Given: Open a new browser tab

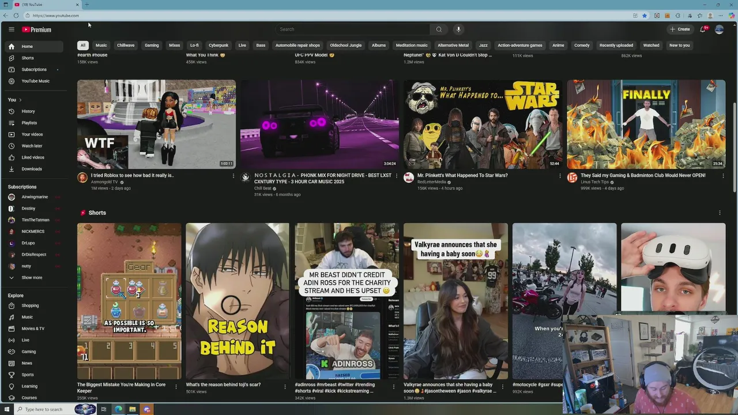Looking at the screenshot, I should 86,5.
